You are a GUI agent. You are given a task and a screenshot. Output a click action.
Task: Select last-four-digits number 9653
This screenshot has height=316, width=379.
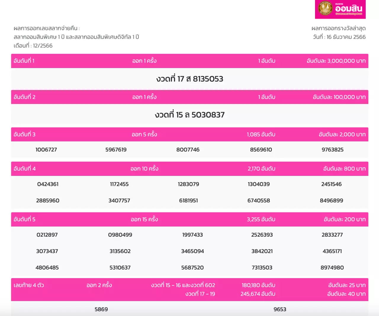click(x=280, y=309)
